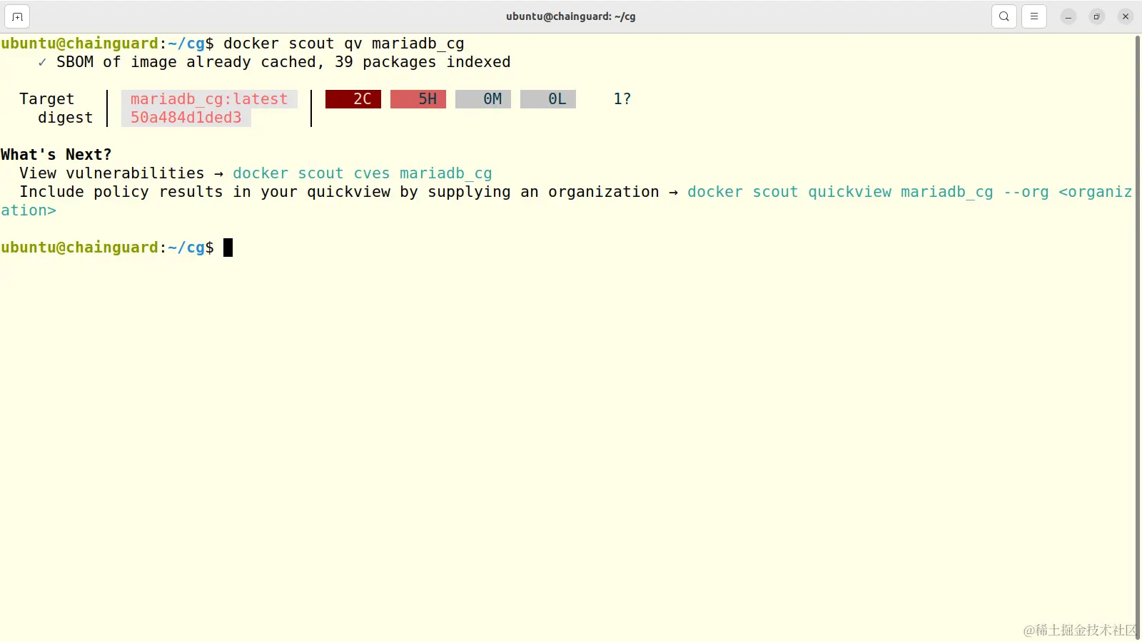Image resolution: width=1142 pixels, height=642 pixels.
Task: Click the 5H high vulnerabilities badge
Action: tap(418, 99)
